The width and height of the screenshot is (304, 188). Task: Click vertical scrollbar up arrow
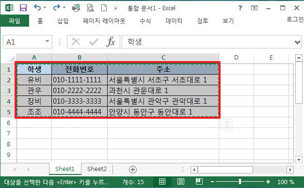pos(299,58)
